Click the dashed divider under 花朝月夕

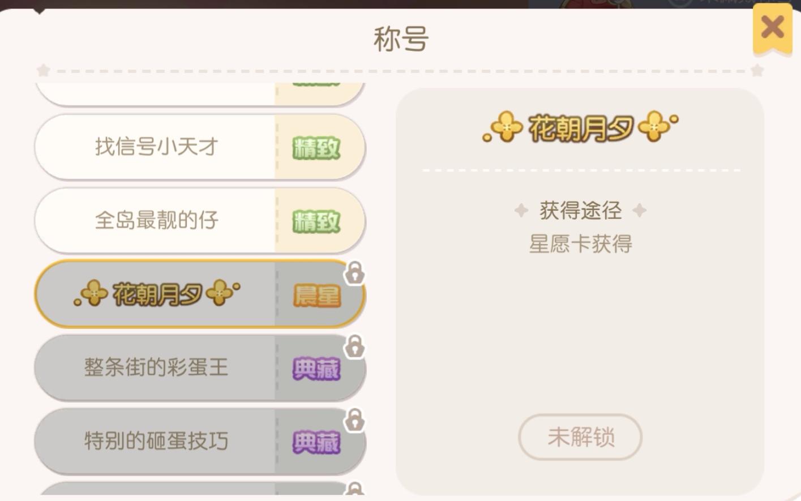(581, 169)
